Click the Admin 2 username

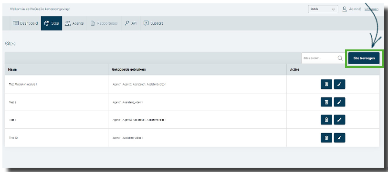tap(355, 9)
